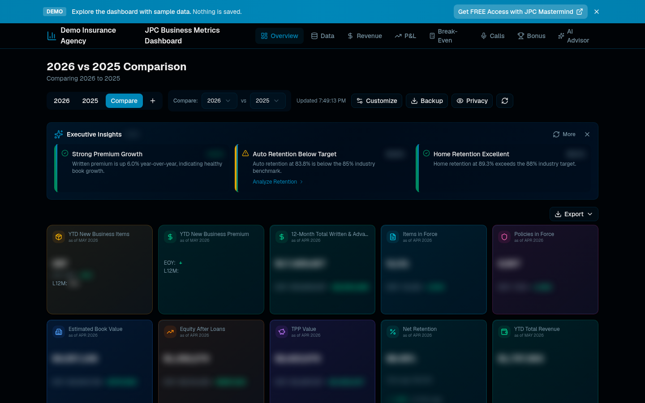Screen dimensions: 645x403
Task: Click the TPP Value piggy bank icon
Action: click(282, 332)
